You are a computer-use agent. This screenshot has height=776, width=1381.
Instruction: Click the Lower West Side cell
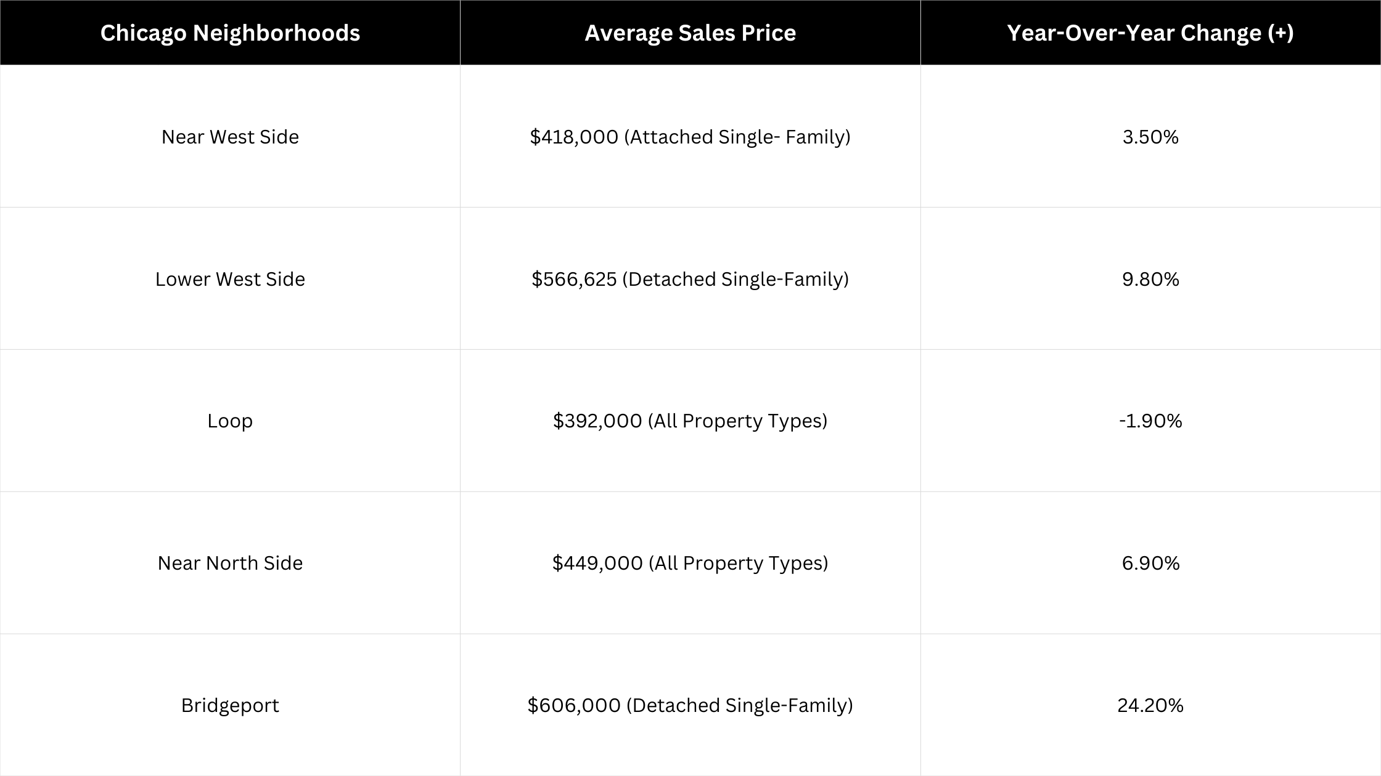230,278
